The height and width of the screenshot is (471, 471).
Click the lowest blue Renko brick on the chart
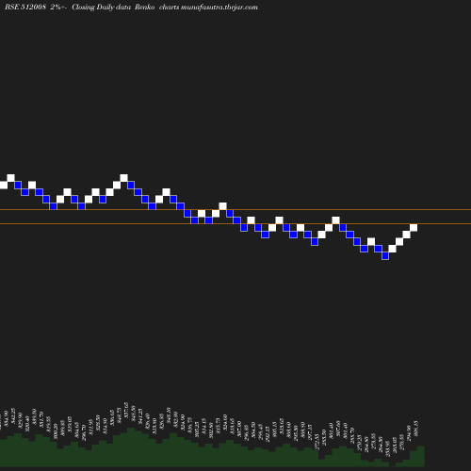[x=385, y=256]
